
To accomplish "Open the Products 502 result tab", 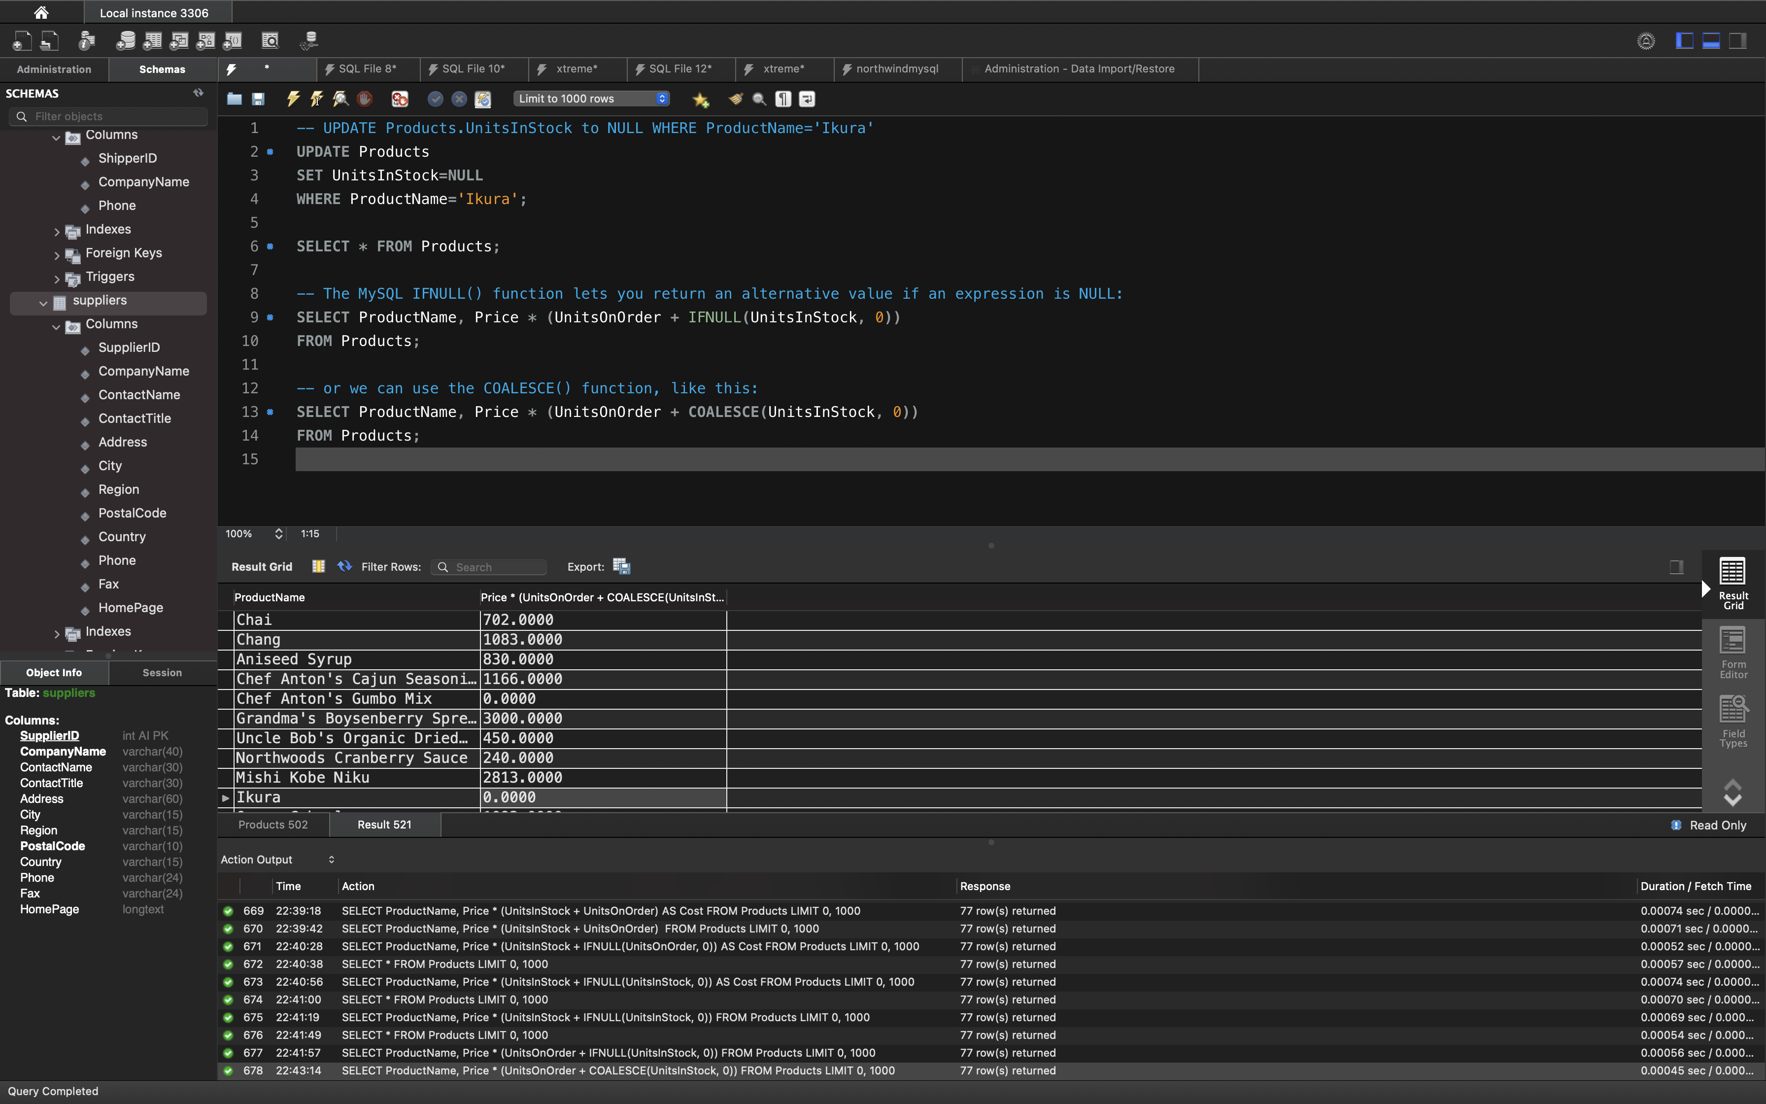I will point(273,825).
